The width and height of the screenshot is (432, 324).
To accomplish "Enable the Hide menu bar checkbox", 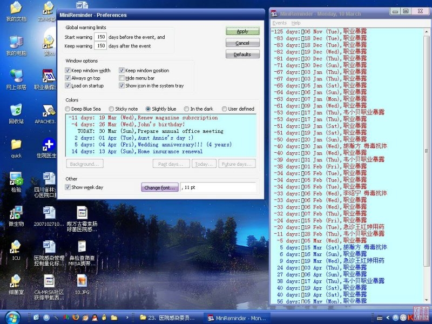I will click(122, 78).
